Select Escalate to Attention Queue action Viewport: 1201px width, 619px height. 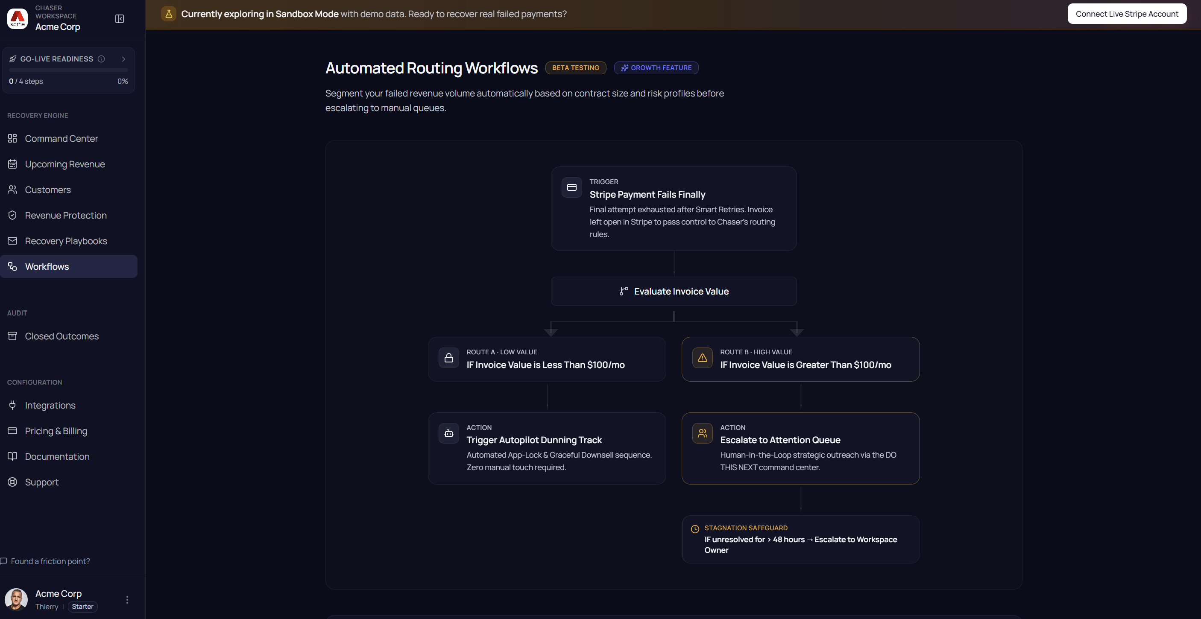point(800,448)
